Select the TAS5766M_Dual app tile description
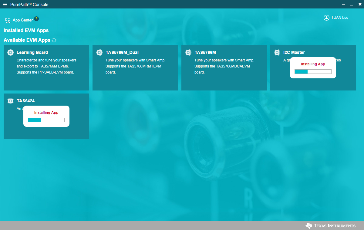 [x=135, y=66]
